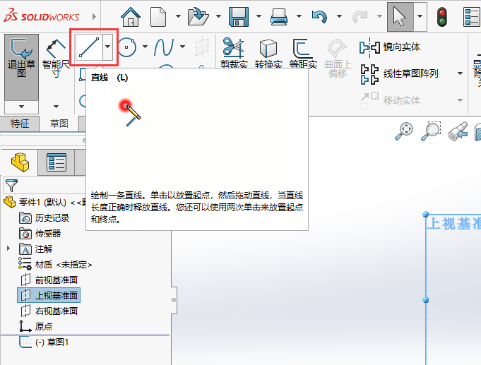Select History (历史记录) in tree

(44, 218)
